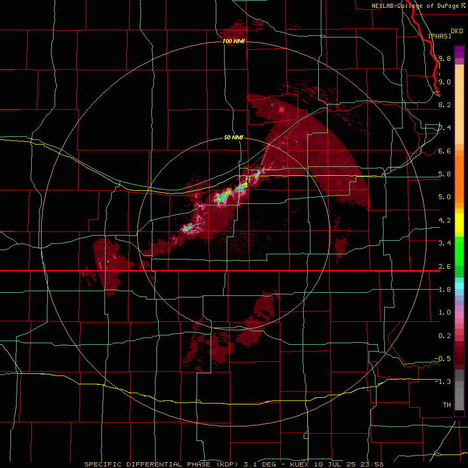The height and width of the screenshot is (468, 468).
Task: Click the 4.2 value on color scale
Action: pyautogui.click(x=445, y=220)
